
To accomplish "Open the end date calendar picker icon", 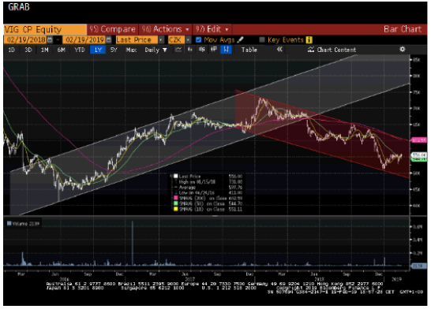I will [109, 39].
